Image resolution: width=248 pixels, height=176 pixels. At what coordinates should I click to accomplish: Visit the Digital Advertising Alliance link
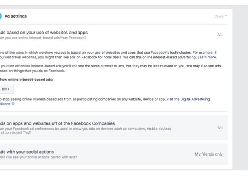click(188, 99)
